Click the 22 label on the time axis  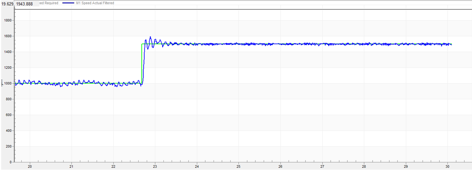point(113,166)
